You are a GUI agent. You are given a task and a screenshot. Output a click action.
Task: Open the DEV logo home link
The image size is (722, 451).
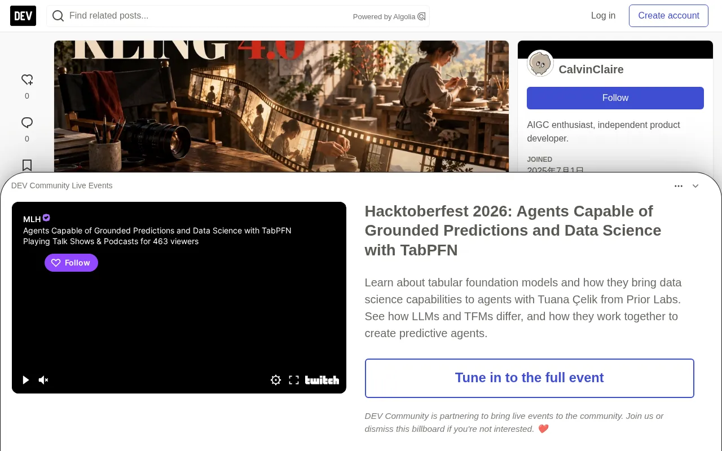coord(23,16)
